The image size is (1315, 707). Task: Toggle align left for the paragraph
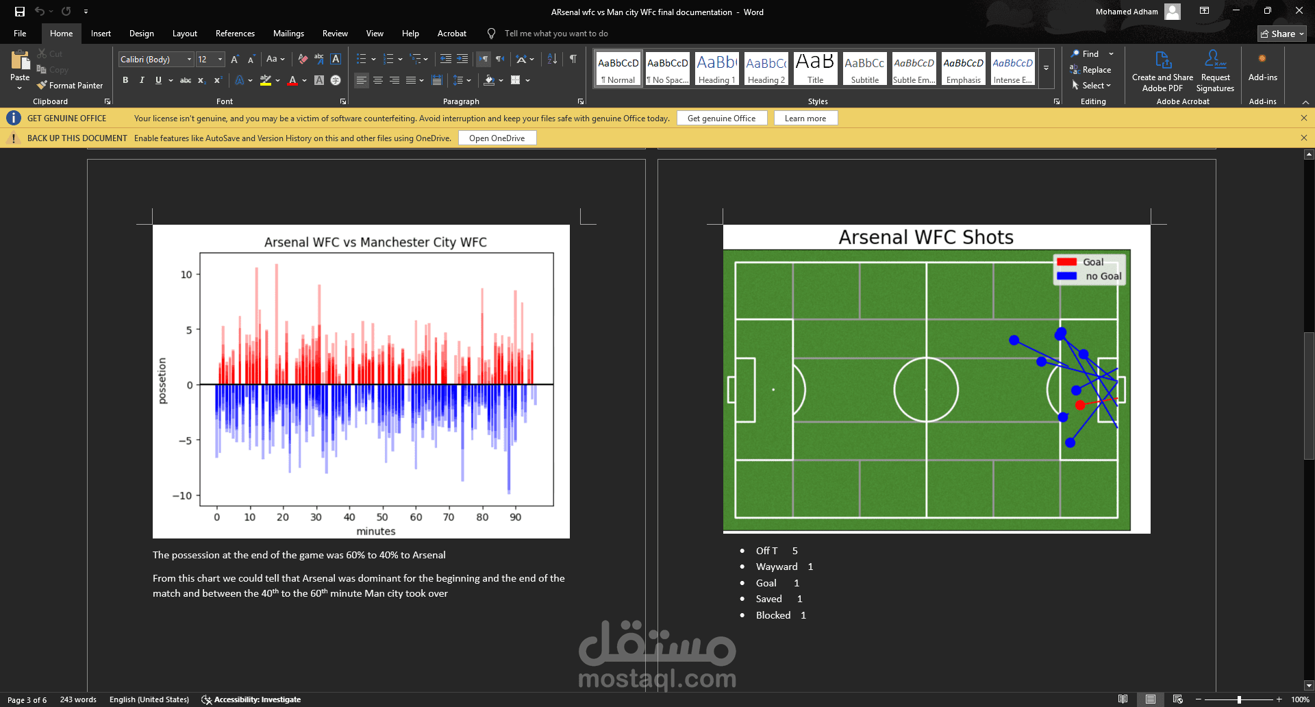coord(362,80)
